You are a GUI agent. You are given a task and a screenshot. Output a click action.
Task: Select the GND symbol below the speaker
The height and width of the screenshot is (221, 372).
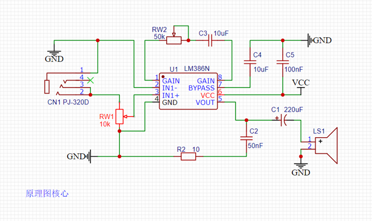coord(301,169)
